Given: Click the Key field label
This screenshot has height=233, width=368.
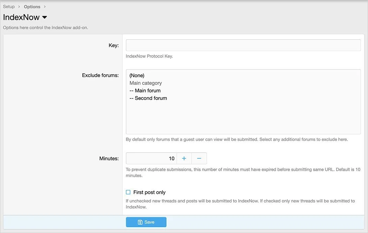Looking at the screenshot, I should (113, 45).
